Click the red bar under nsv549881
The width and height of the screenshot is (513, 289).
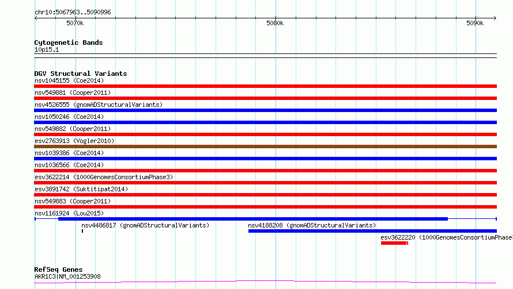265,98
